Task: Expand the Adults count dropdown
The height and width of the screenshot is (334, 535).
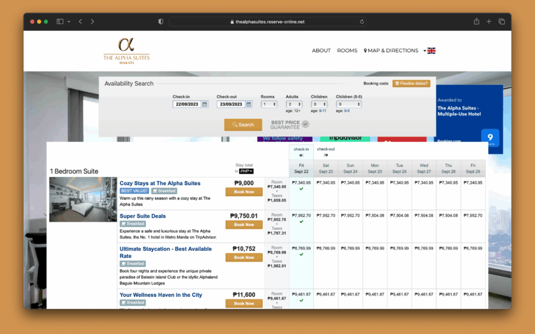Action: [294, 104]
